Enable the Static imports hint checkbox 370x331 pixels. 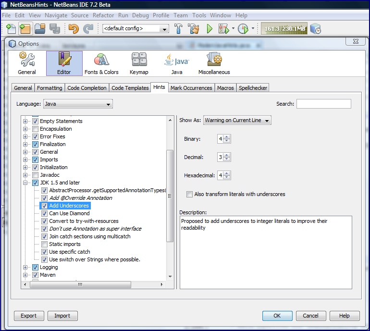[44, 244]
